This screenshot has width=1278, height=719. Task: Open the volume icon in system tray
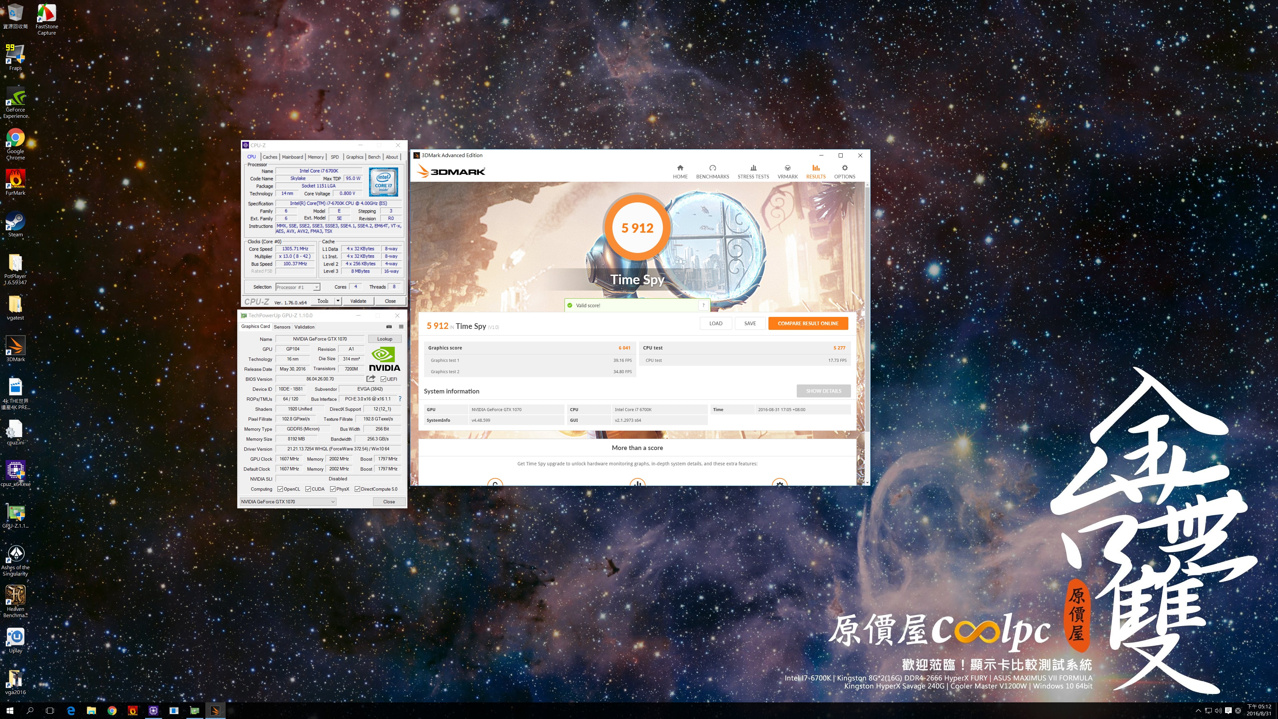point(1218,711)
